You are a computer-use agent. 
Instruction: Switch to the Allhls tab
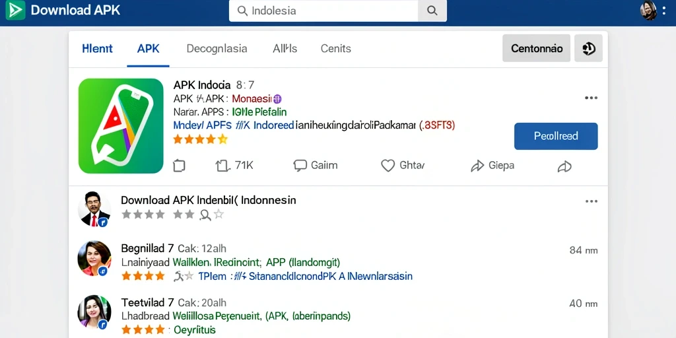[x=285, y=49]
